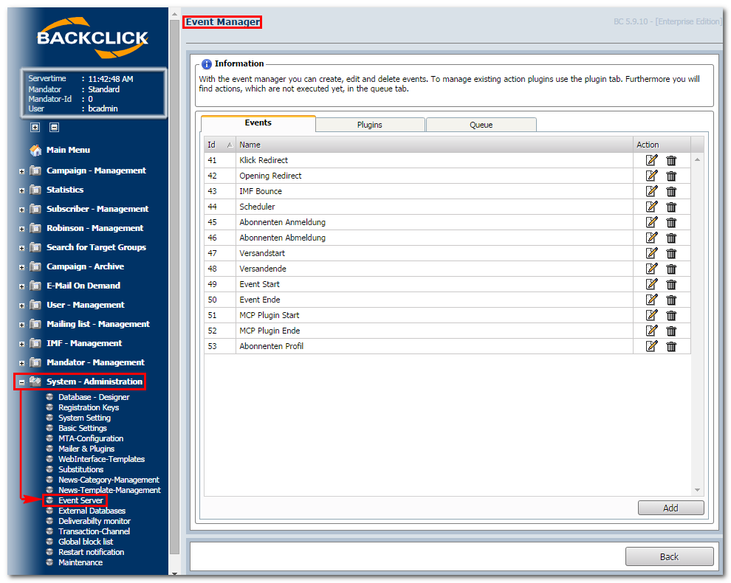
Task: Edit the IMF Bounce event
Action: [x=651, y=191]
